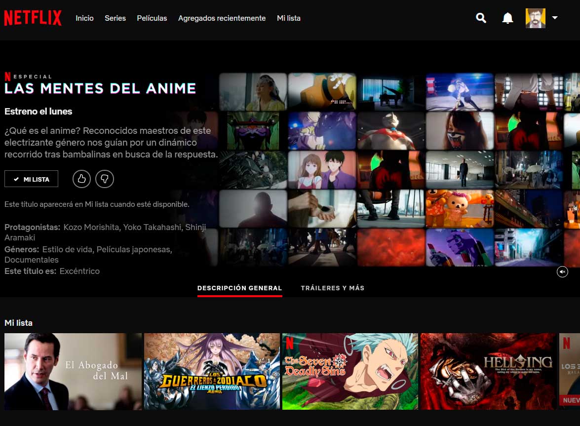Viewport: 580px width, 426px height.
Task: Open Películas from the top menu
Action: 152,18
